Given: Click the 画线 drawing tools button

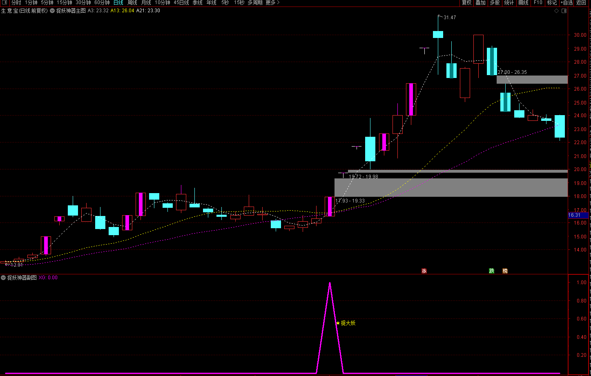Looking at the screenshot, I should 523,3.
